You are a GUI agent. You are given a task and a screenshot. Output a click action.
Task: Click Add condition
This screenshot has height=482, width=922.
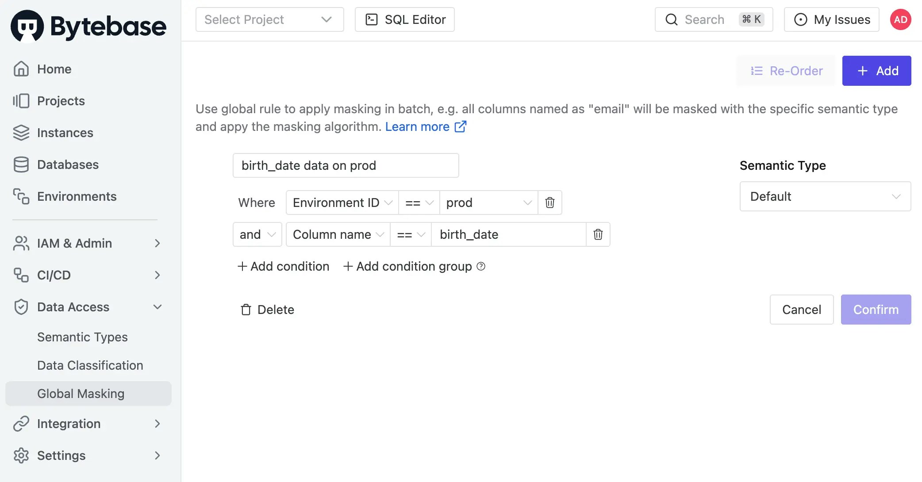pos(284,266)
